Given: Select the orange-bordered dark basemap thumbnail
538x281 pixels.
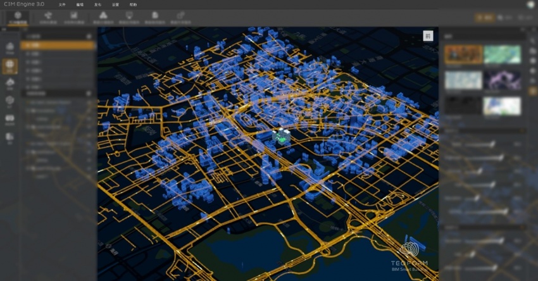Looking at the screenshot, I should (x=463, y=54).
